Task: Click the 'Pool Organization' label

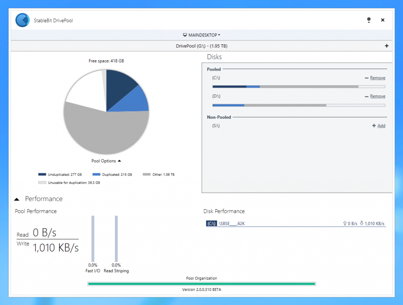Action: point(201,278)
